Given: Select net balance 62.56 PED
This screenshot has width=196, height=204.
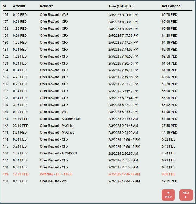Looking at the screenshot, I should (170, 56).
